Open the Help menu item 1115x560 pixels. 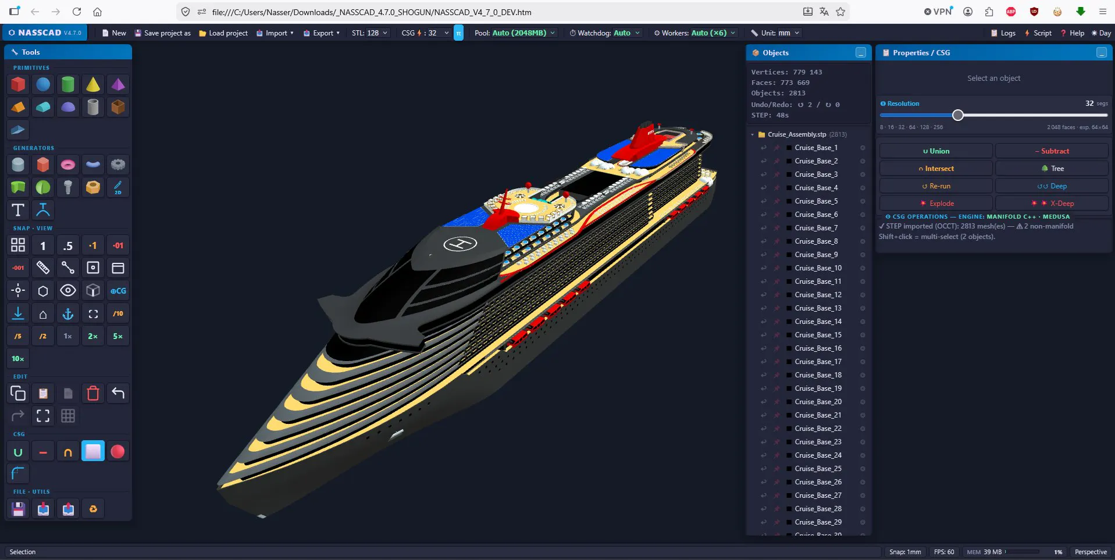1073,33
